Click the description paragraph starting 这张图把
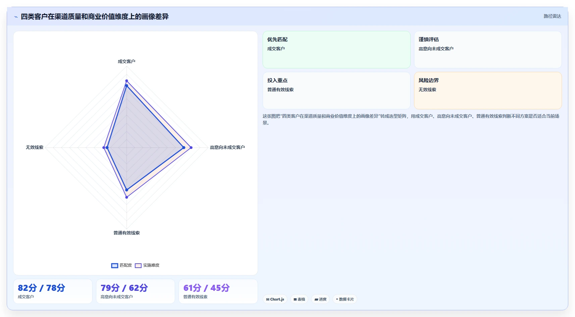 click(x=411, y=119)
